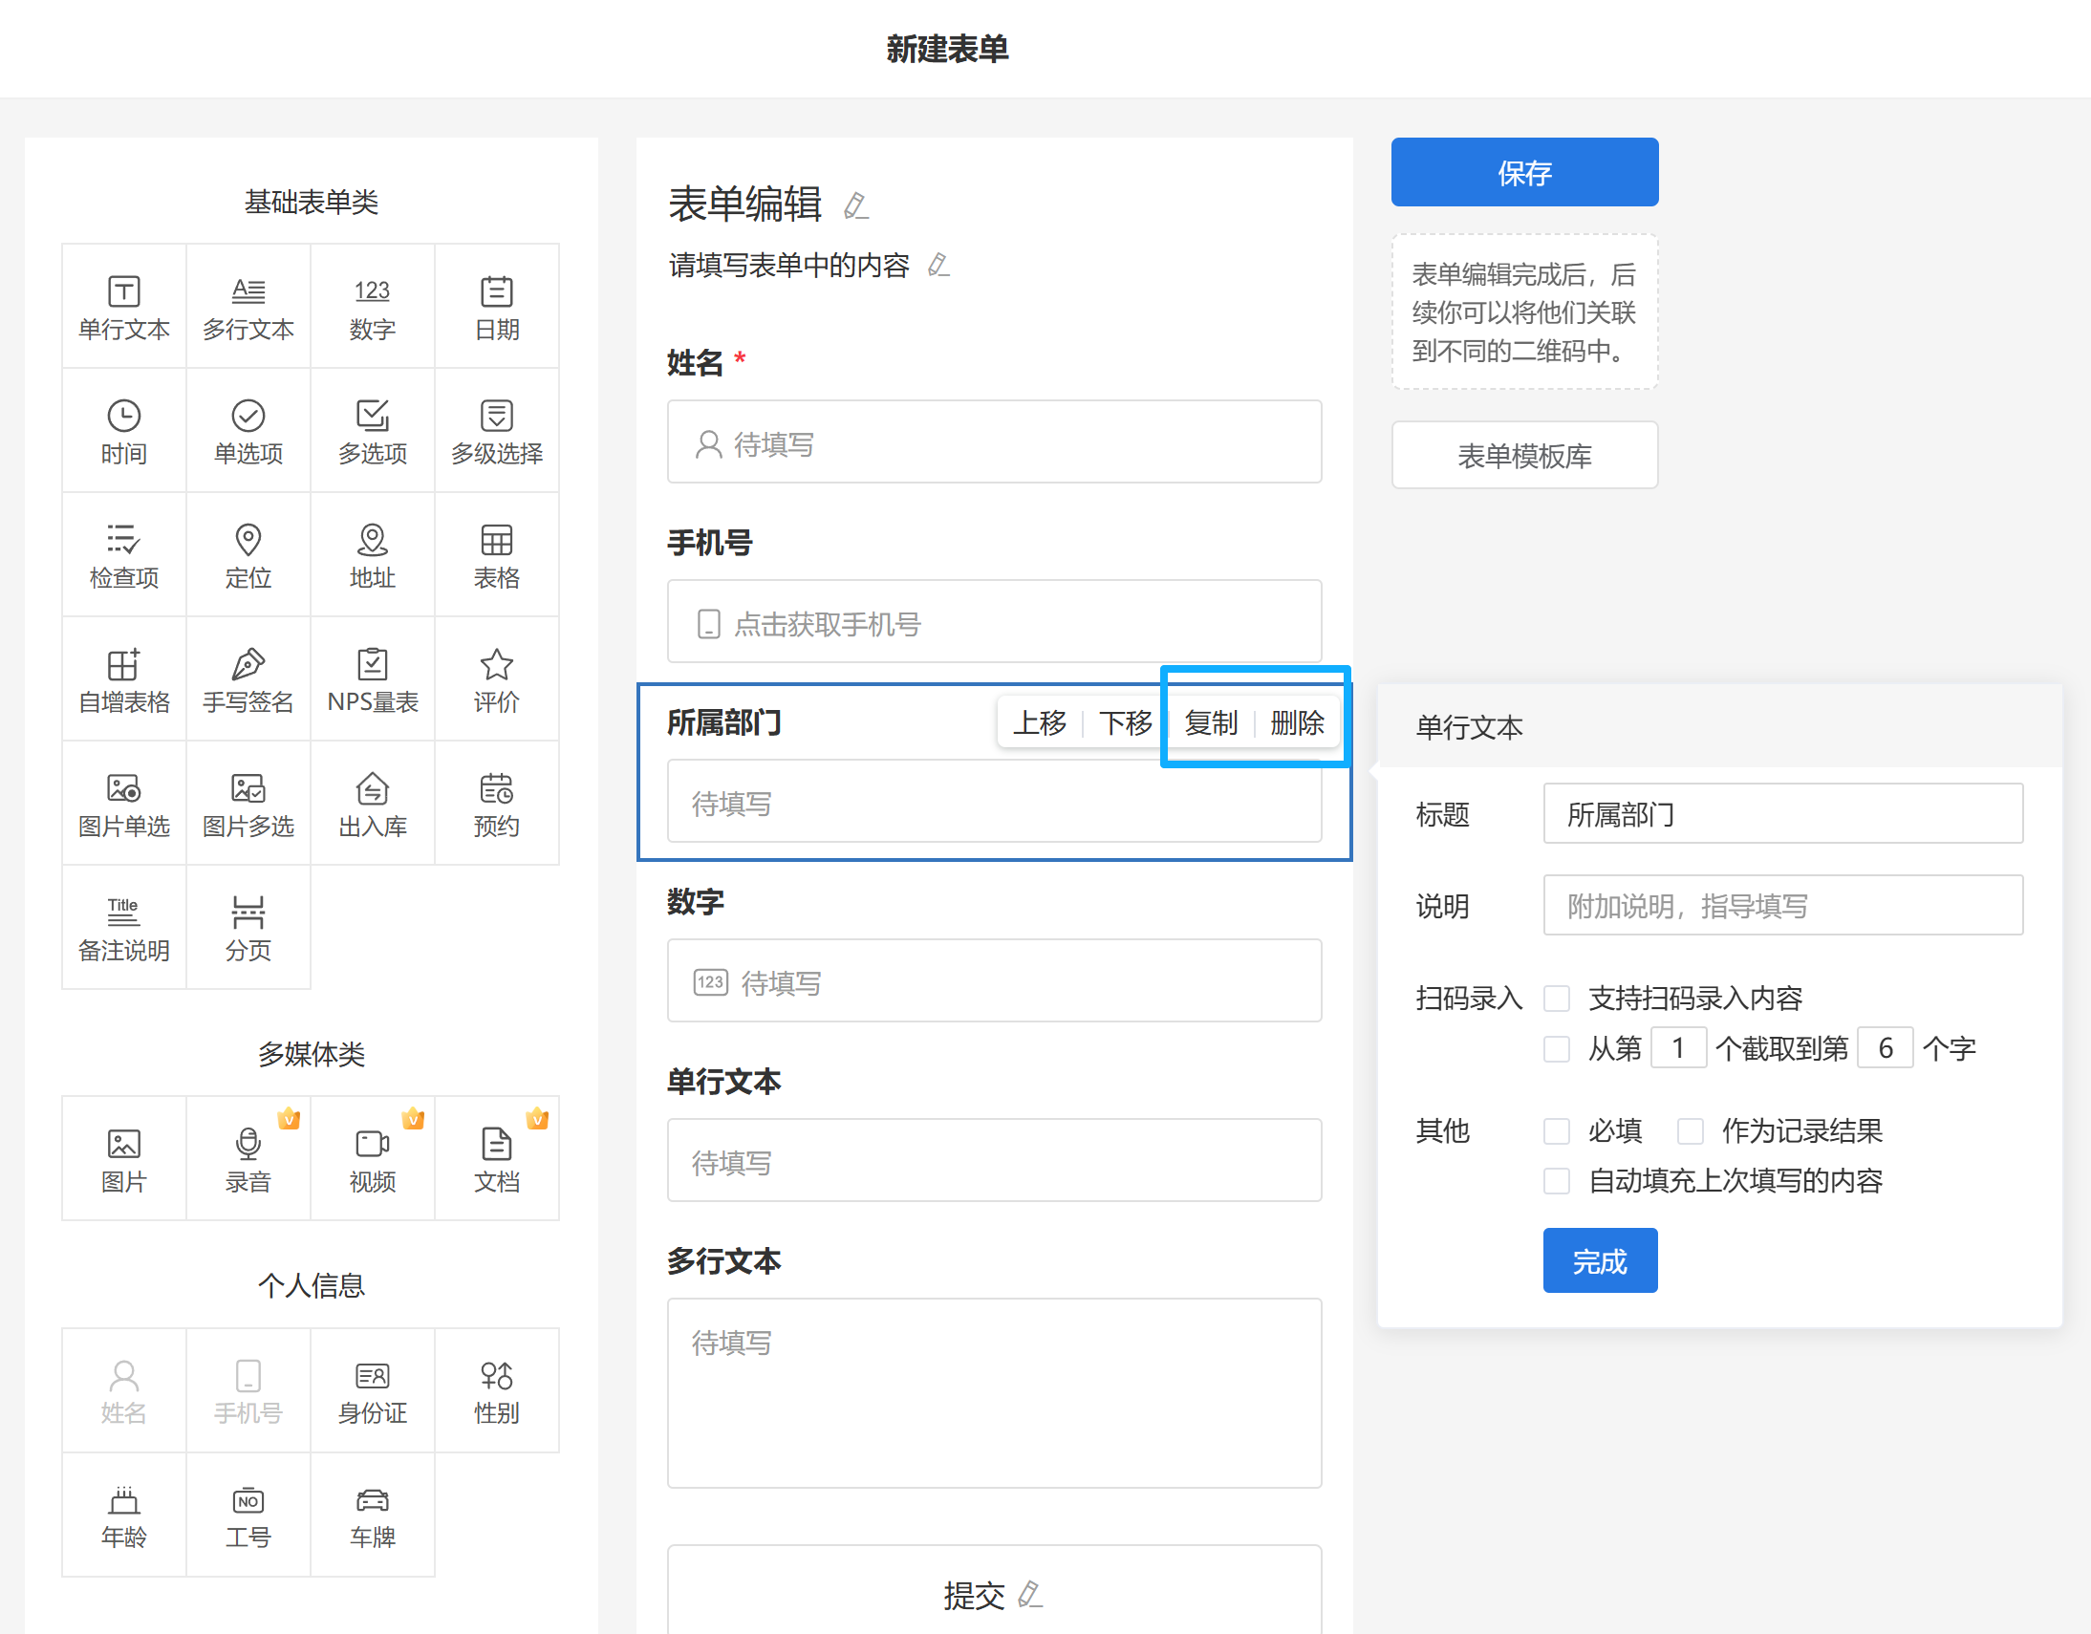Add a 单行文本 single-line text field
This screenshot has height=1634, width=2091.
pyautogui.click(x=123, y=308)
